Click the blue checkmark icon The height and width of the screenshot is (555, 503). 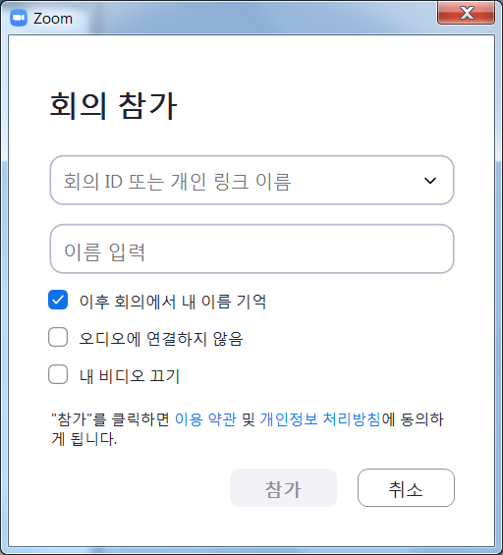click(x=58, y=300)
